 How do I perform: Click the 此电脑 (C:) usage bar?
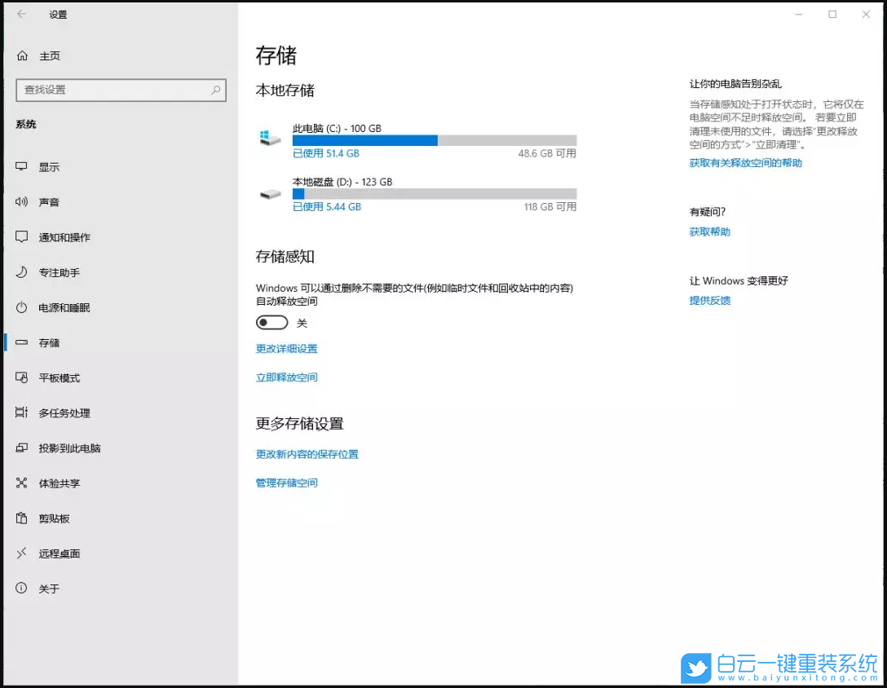coord(435,140)
